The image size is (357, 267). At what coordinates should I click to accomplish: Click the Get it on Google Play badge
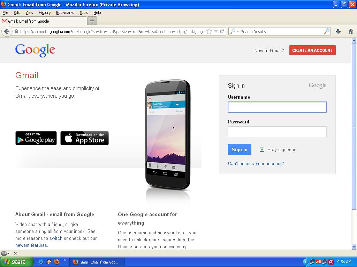[36, 138]
